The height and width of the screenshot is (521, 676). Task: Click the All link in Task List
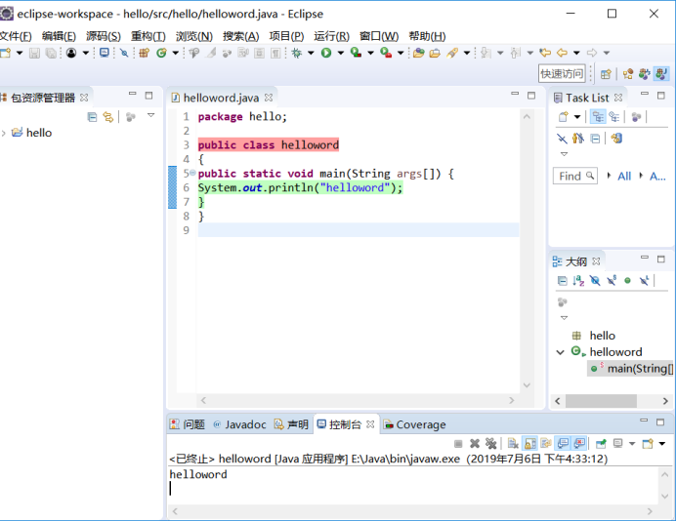click(624, 176)
